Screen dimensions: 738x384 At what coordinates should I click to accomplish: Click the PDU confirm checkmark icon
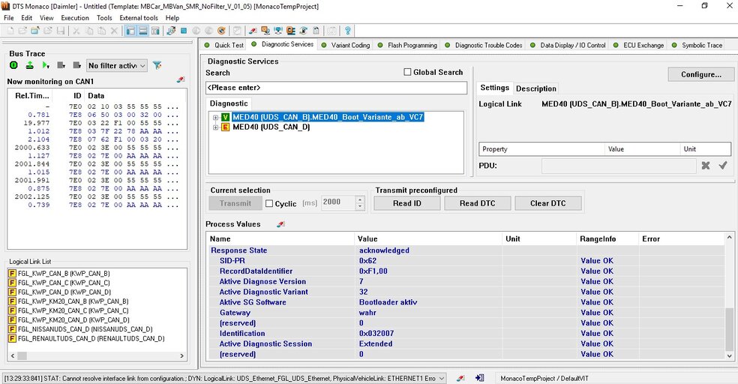[723, 166]
